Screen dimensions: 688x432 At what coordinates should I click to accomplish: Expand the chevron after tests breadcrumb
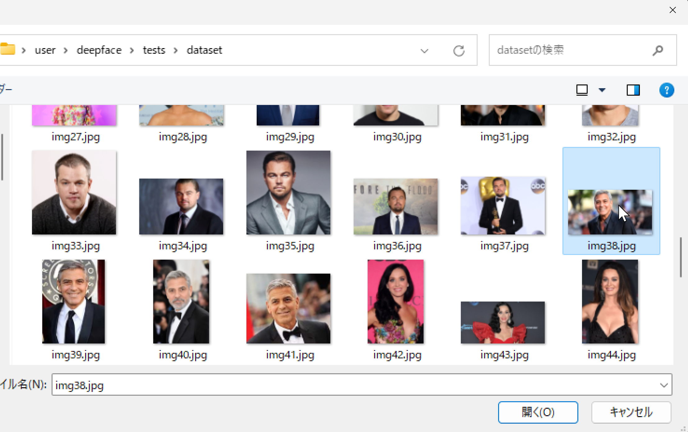tap(176, 50)
